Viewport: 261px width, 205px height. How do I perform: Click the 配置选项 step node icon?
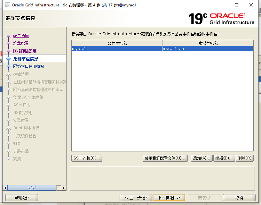pos(9,36)
